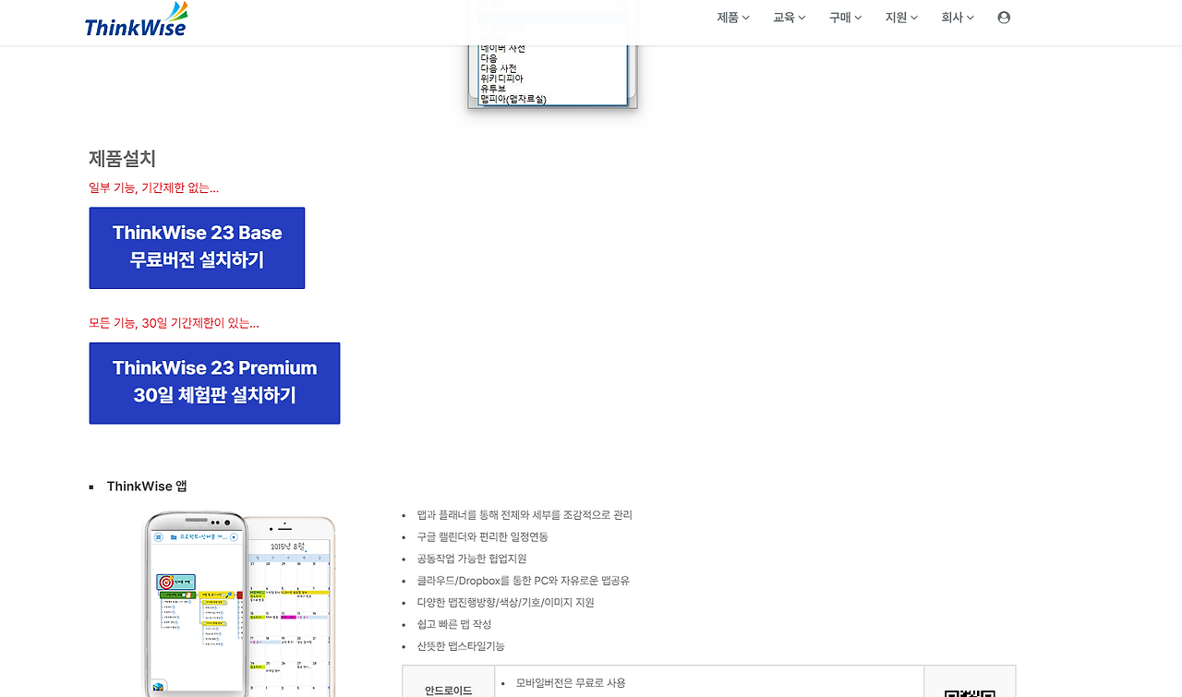Expand the 구매 dropdown menu
This screenshot has height=697, width=1182.
coord(844,17)
